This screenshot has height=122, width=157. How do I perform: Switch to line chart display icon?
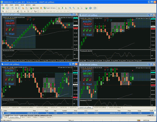pyautogui.click(x=66, y=8)
